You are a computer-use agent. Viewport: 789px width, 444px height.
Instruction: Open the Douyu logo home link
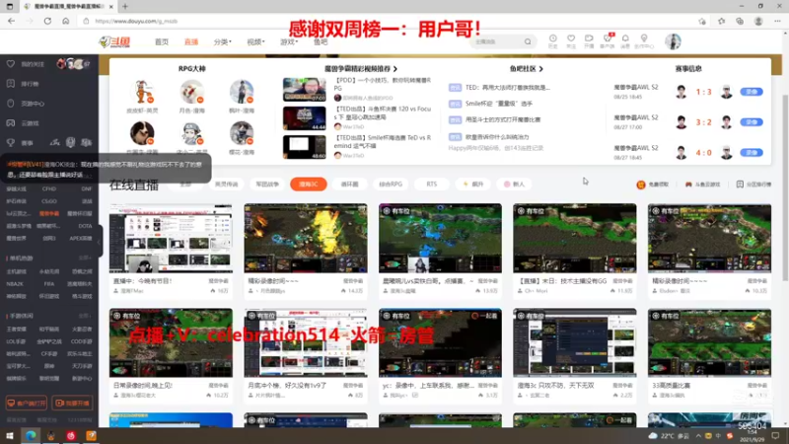click(x=114, y=41)
